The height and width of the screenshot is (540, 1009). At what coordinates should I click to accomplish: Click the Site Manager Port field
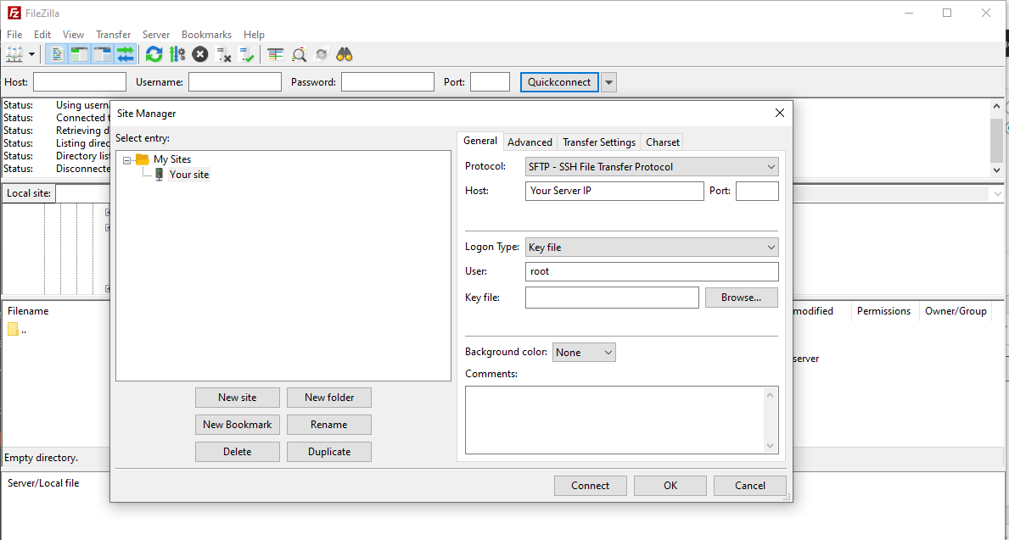point(757,191)
